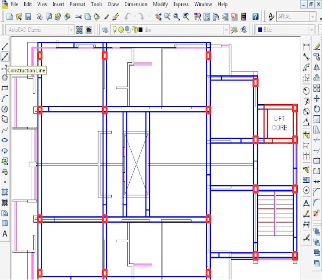
Task: Open the Express menu
Action: pyautogui.click(x=181, y=4)
